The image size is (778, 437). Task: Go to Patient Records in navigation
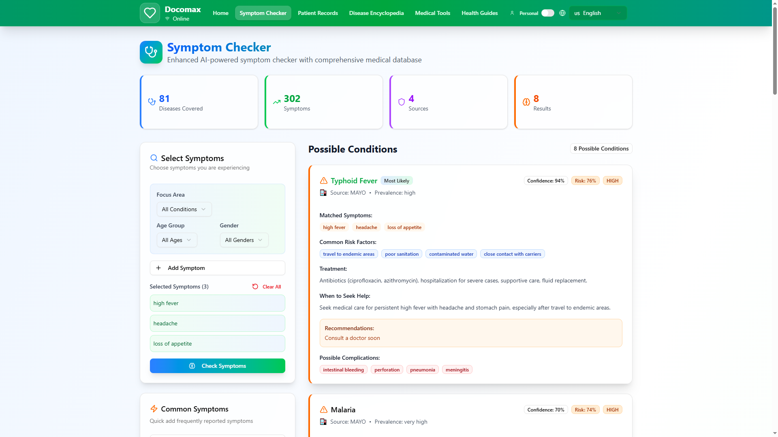coord(318,13)
